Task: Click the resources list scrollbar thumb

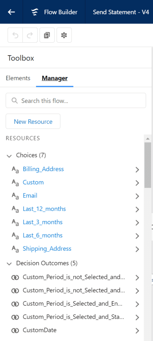Action: coord(148,165)
